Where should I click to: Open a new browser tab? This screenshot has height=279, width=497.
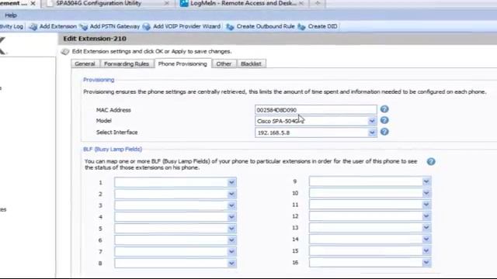(318, 3)
